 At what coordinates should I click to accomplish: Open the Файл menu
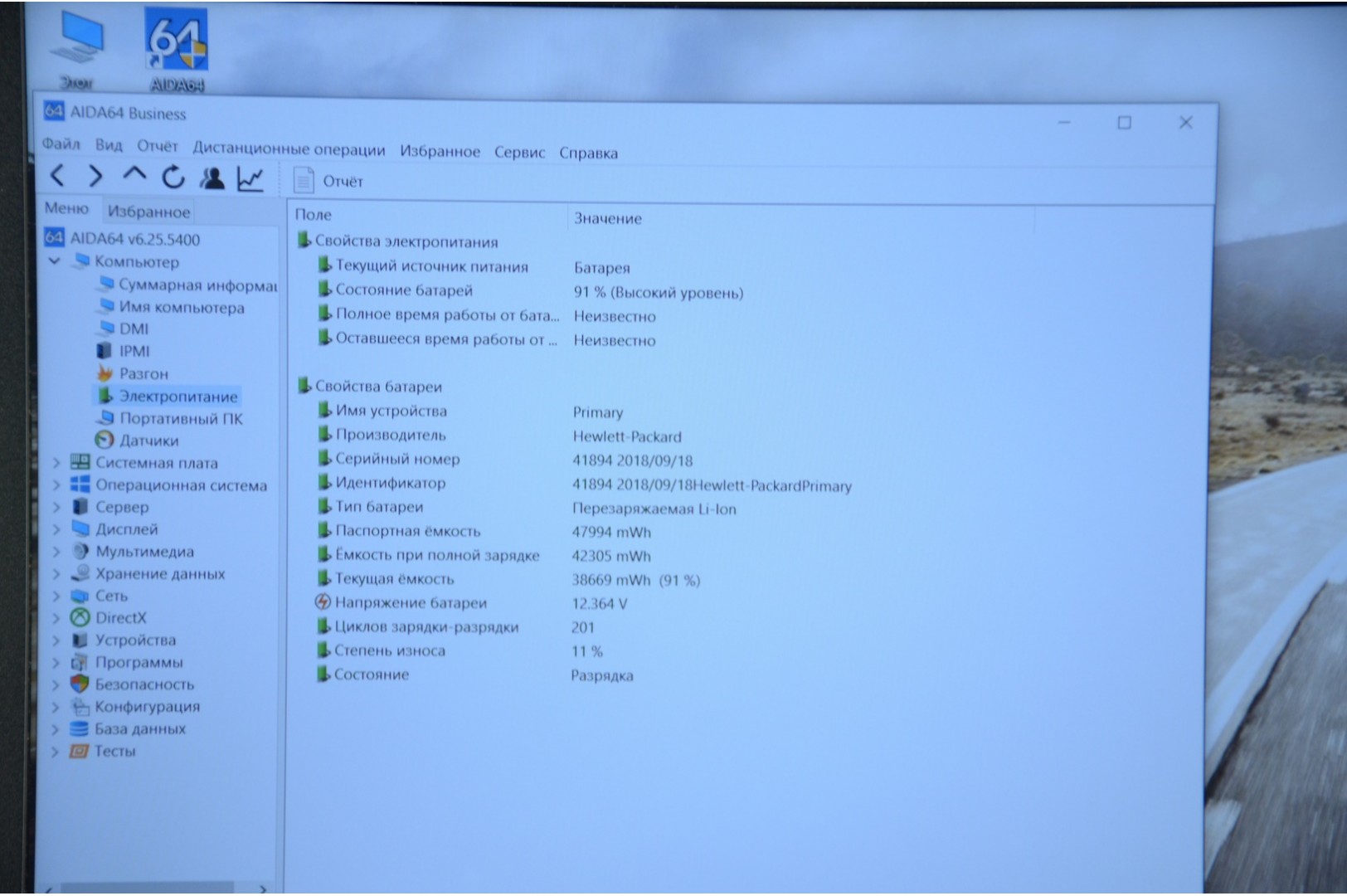[61, 144]
